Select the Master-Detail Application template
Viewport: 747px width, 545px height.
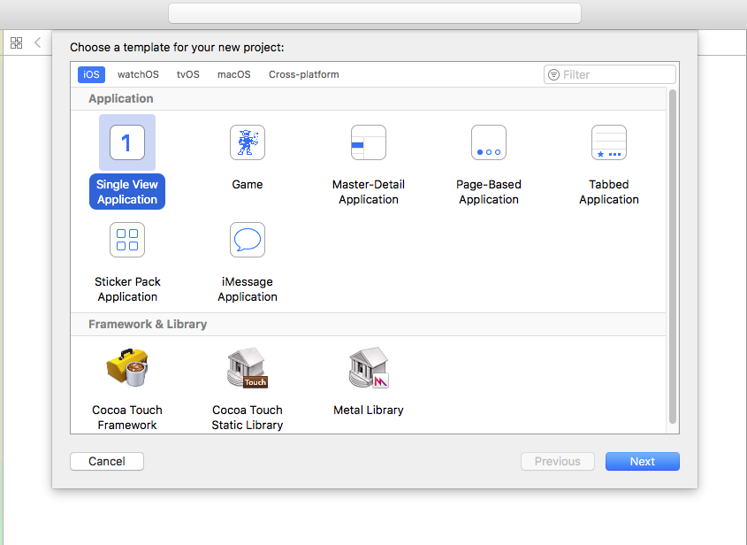pyautogui.click(x=369, y=142)
